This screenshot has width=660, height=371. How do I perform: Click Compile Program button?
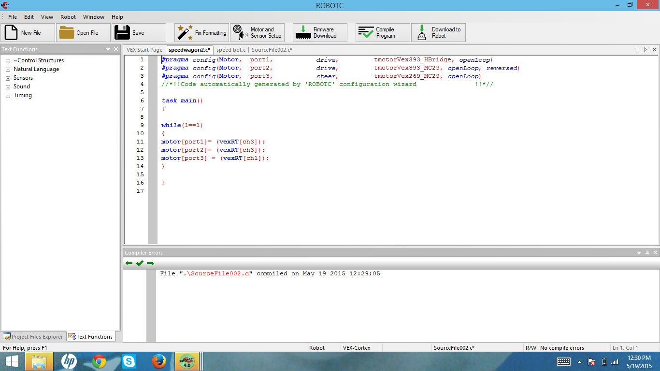(383, 33)
